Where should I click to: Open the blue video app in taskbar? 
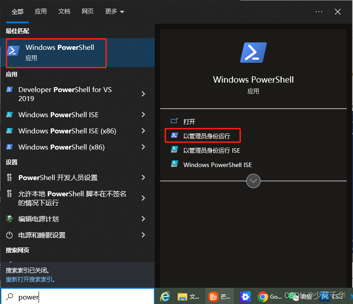pos(245,297)
